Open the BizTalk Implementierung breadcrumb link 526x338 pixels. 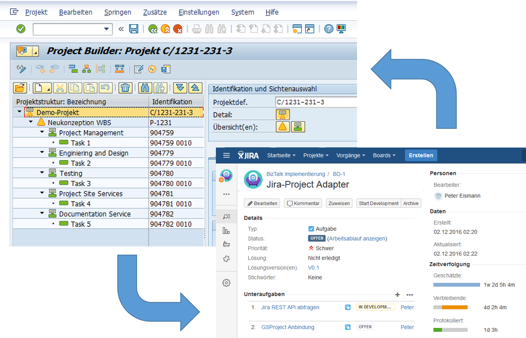click(296, 174)
